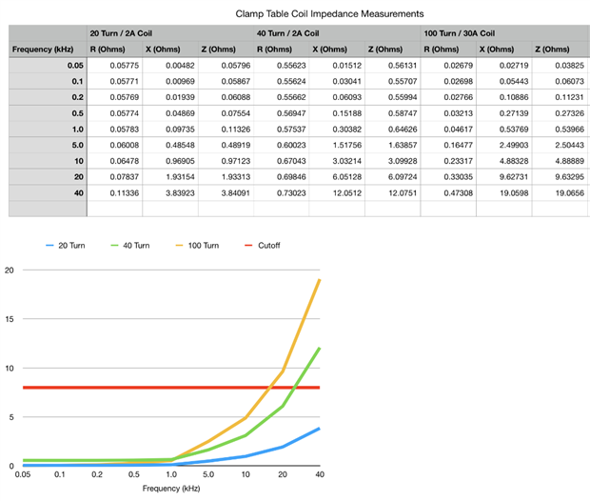Select cell with value 12.0512

(337, 192)
